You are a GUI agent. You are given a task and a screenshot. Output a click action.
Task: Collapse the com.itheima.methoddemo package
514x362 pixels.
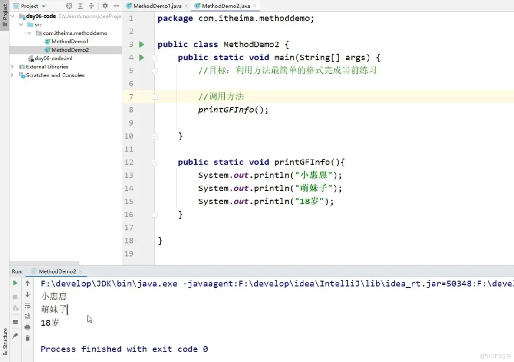pos(30,33)
